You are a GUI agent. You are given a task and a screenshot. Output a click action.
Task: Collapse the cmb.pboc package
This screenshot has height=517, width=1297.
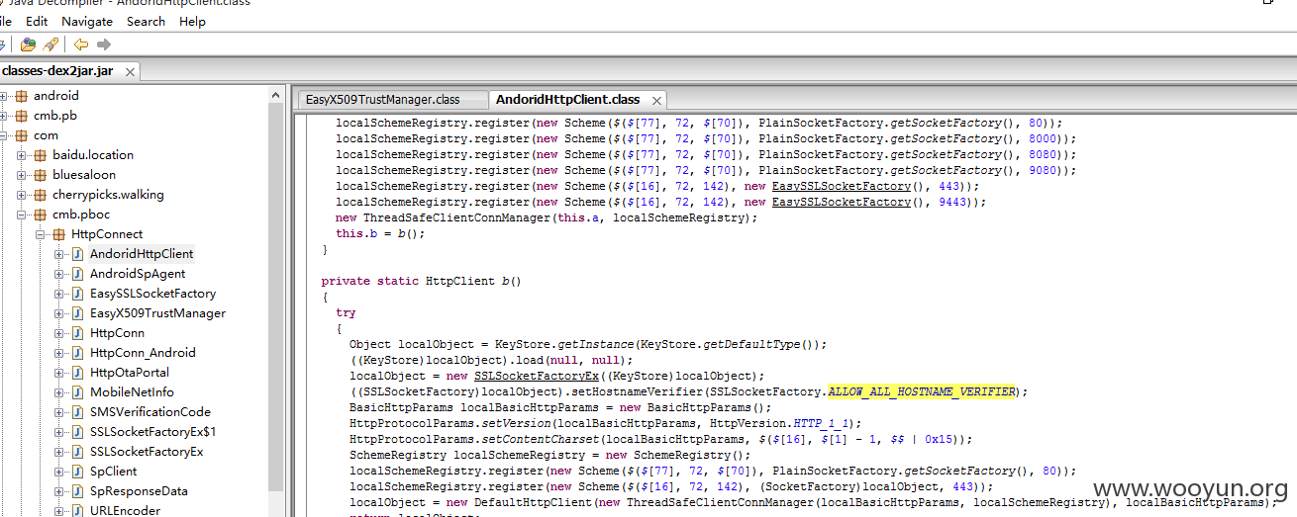(22, 215)
